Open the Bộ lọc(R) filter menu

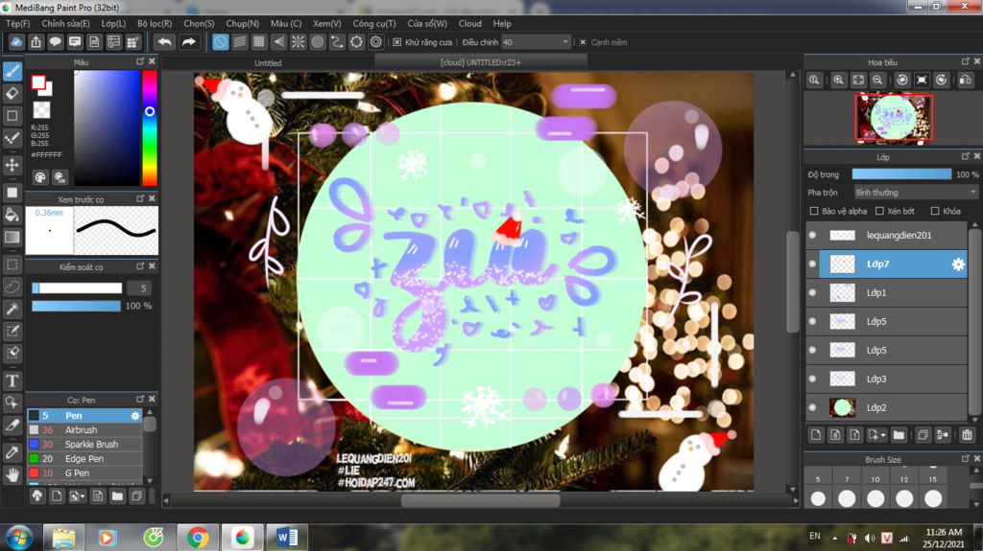(x=155, y=23)
